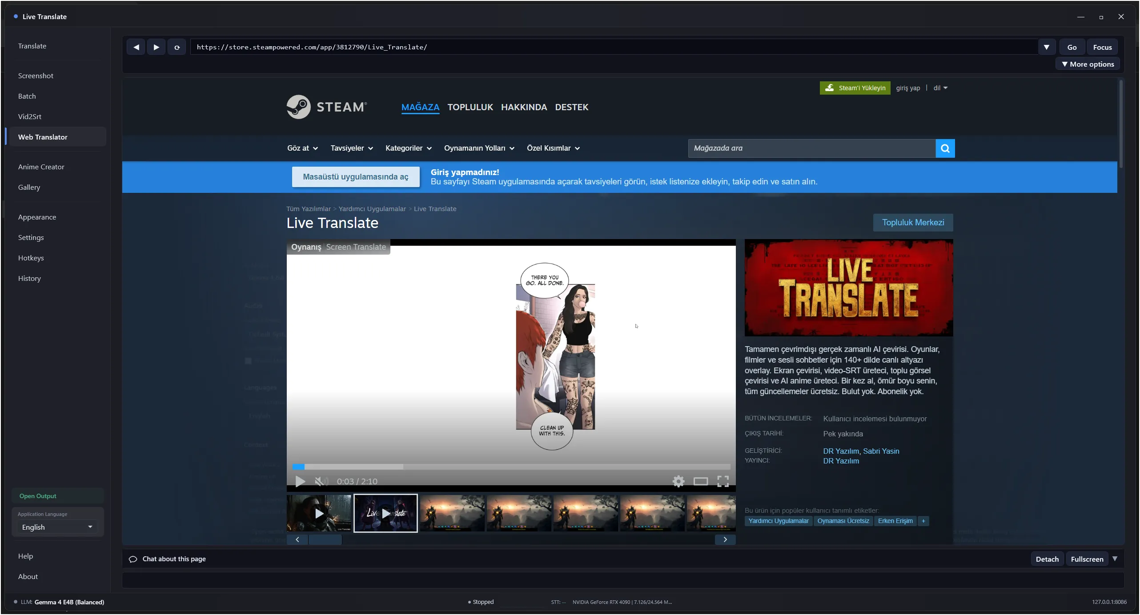Open the dil language dropdown
Viewport: 1140px width, 615px height.
point(940,88)
